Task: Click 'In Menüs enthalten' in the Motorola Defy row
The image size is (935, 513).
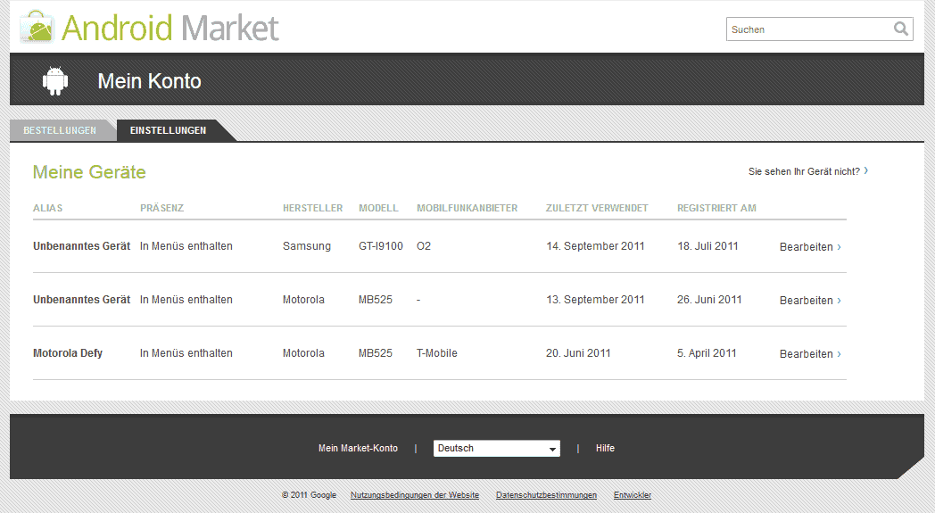Action: (186, 353)
